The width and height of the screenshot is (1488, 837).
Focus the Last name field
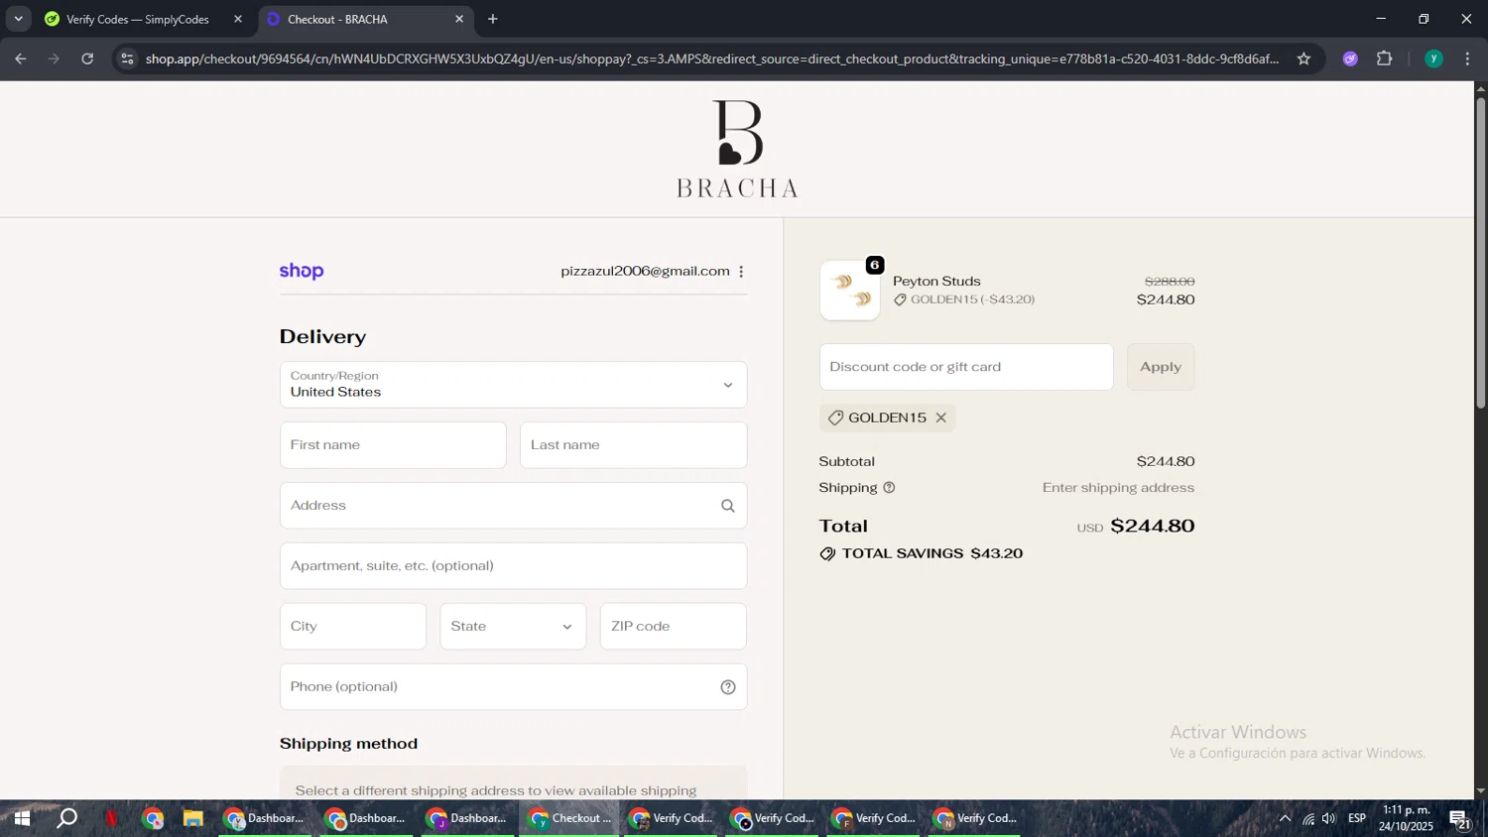tap(633, 445)
